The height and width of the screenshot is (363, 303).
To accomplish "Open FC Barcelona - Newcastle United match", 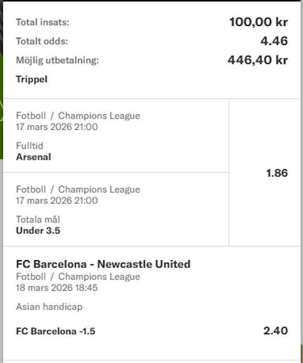I will (x=103, y=264).
